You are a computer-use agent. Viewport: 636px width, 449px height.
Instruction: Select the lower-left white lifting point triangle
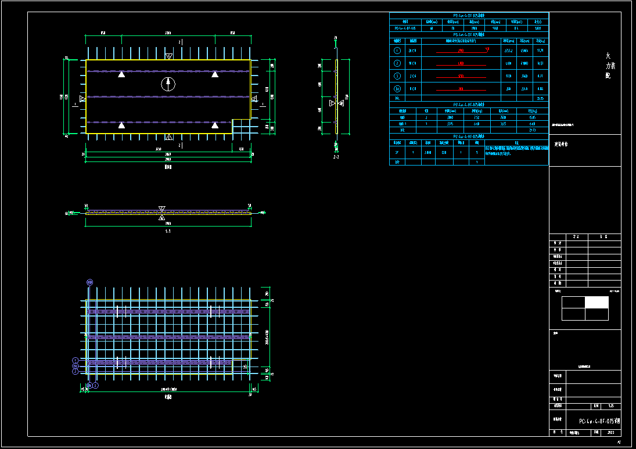[x=121, y=125]
